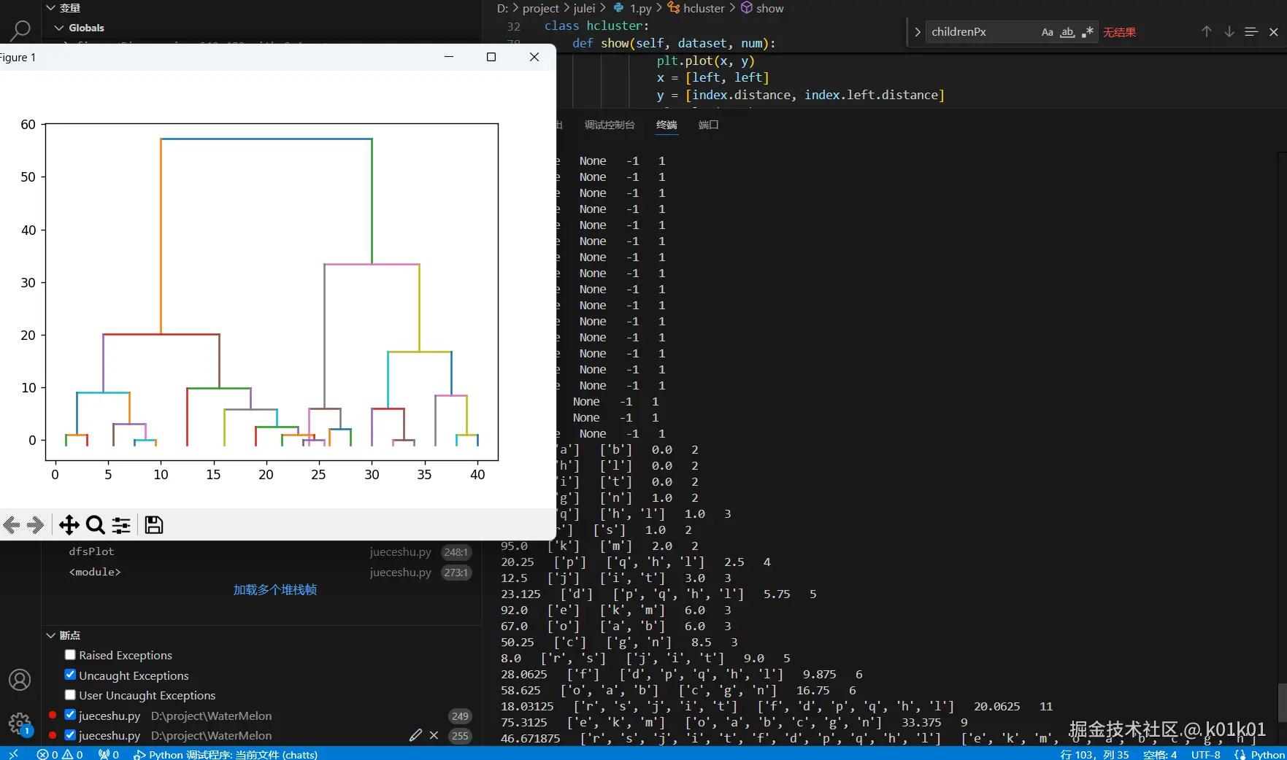Disable Uncaught Exceptions breakpoint

tap(70, 675)
